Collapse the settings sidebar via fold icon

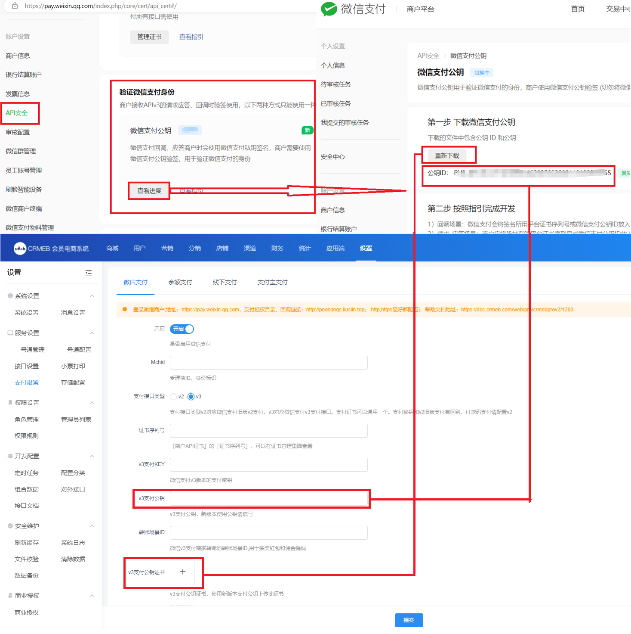click(89, 273)
